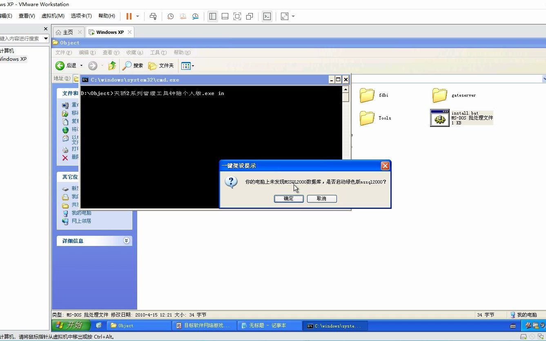Click the library search input field
The width and height of the screenshot is (546, 341).
(x=20, y=38)
